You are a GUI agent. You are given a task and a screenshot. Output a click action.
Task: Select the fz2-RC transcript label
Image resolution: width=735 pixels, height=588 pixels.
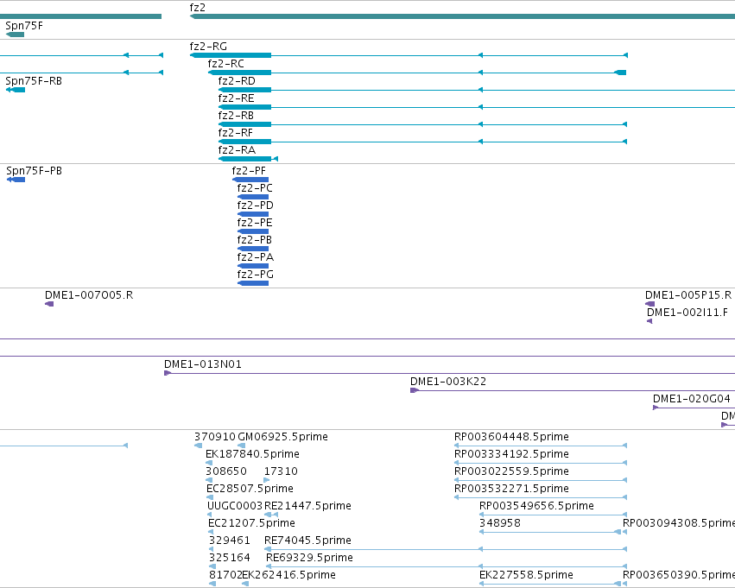(x=226, y=64)
